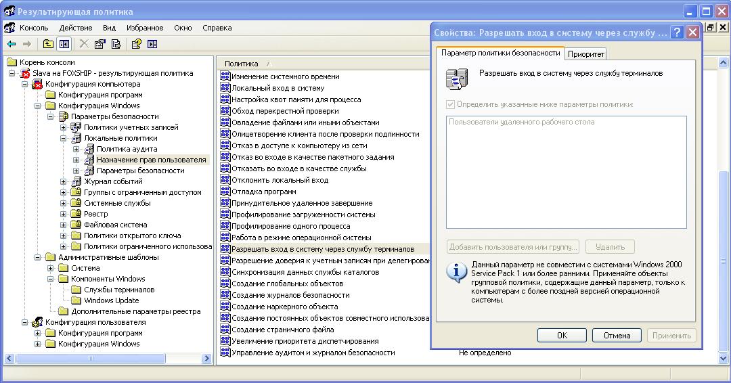
Task: Select Профилирование одного процесса policy
Action: [291, 226]
